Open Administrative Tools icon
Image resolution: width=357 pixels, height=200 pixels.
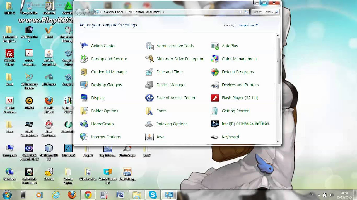(x=149, y=46)
